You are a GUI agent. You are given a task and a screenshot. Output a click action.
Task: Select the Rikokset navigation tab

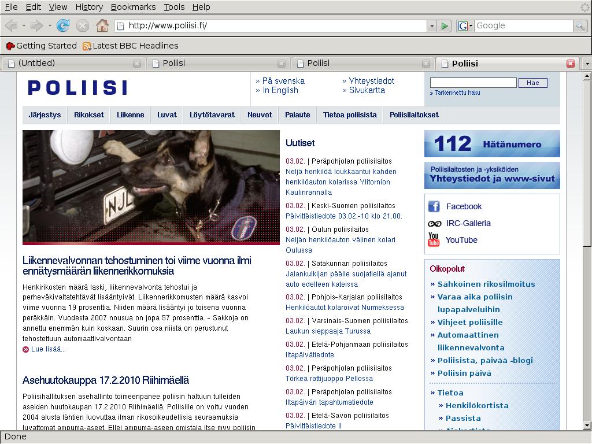88,115
